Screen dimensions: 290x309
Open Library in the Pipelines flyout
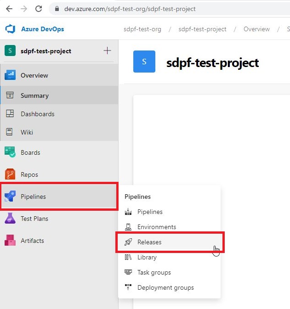pos(147,257)
